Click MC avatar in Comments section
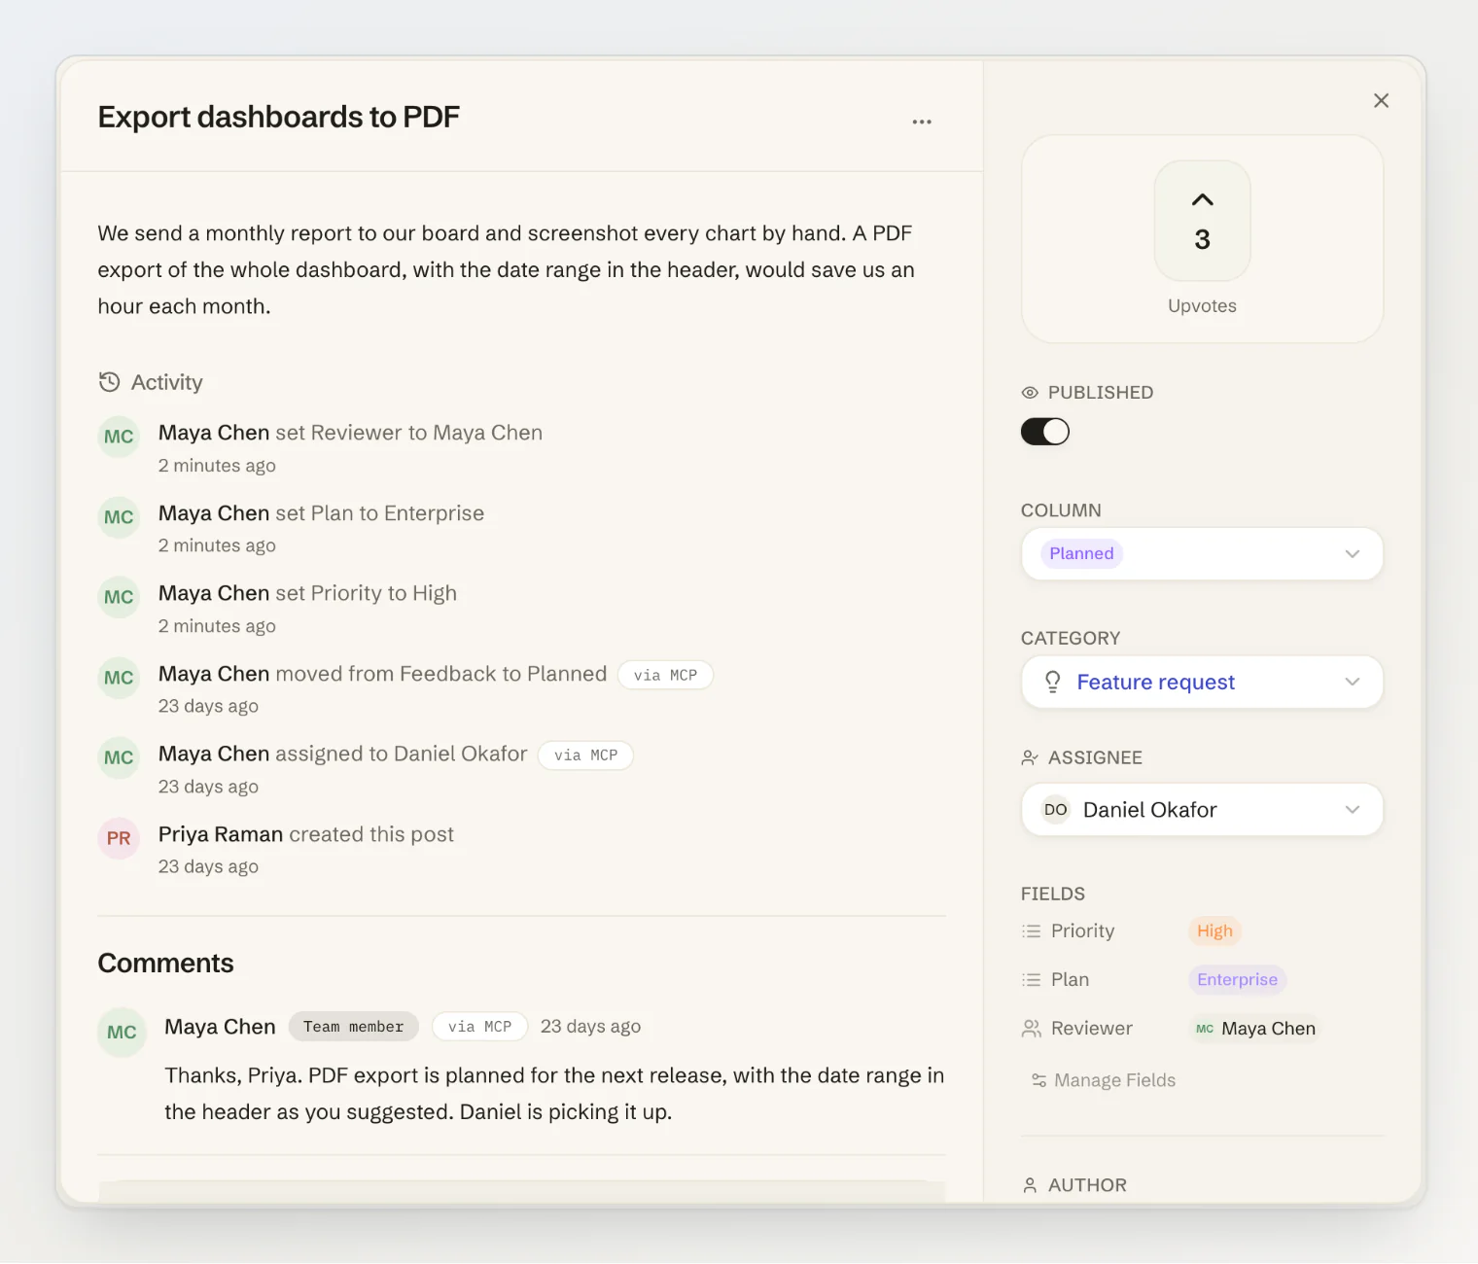The width and height of the screenshot is (1478, 1264). [122, 1032]
